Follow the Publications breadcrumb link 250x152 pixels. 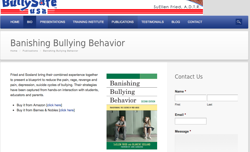(30, 51)
